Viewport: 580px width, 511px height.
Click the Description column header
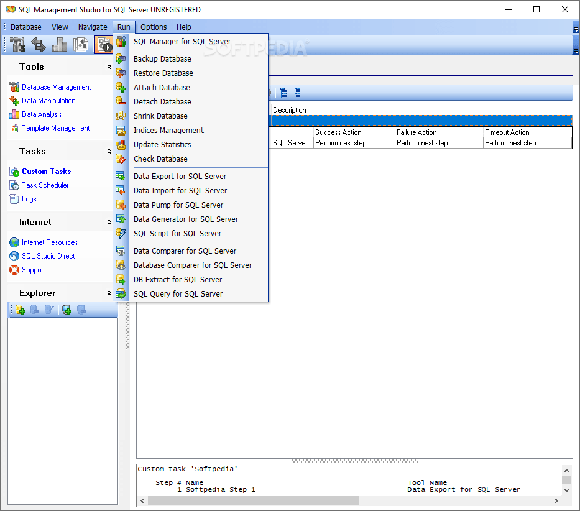(x=421, y=110)
